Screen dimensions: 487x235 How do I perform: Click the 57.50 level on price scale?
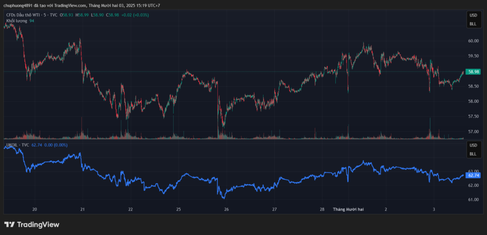pyautogui.click(x=473, y=117)
